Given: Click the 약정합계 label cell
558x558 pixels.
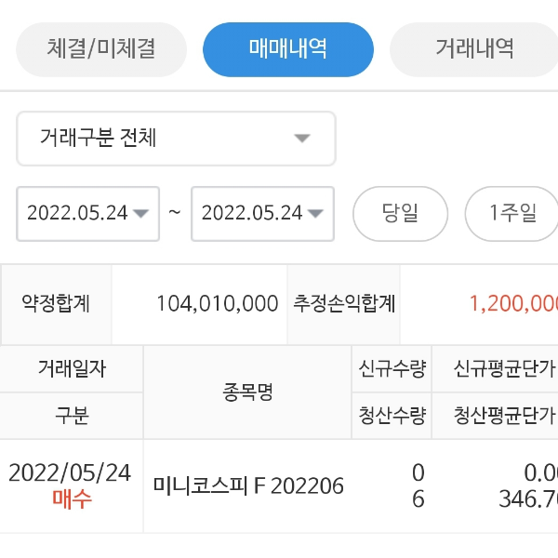Looking at the screenshot, I should coord(56,303).
